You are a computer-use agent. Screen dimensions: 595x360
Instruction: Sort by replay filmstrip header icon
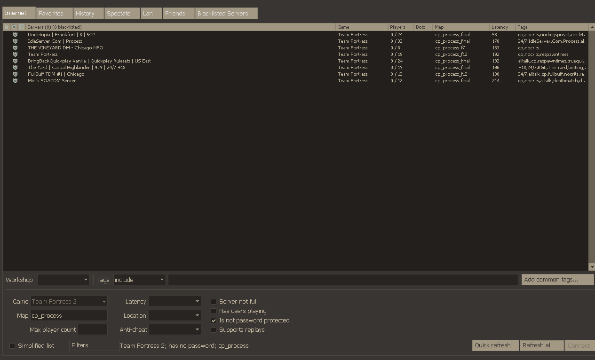tap(22, 27)
